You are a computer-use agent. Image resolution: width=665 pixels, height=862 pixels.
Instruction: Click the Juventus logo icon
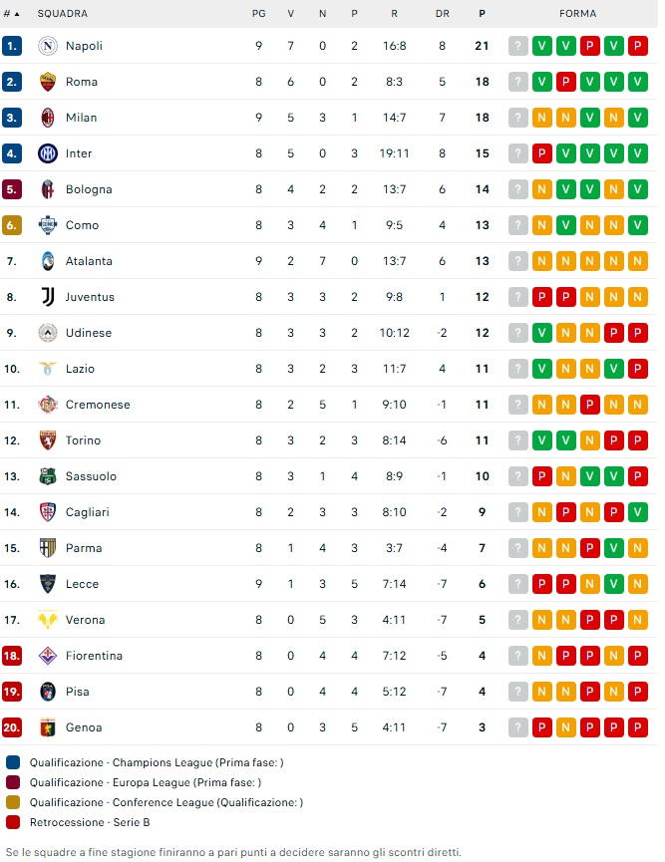(47, 297)
